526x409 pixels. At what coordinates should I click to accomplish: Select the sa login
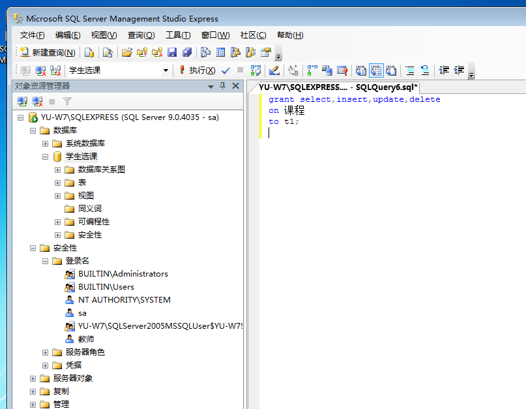pos(82,313)
